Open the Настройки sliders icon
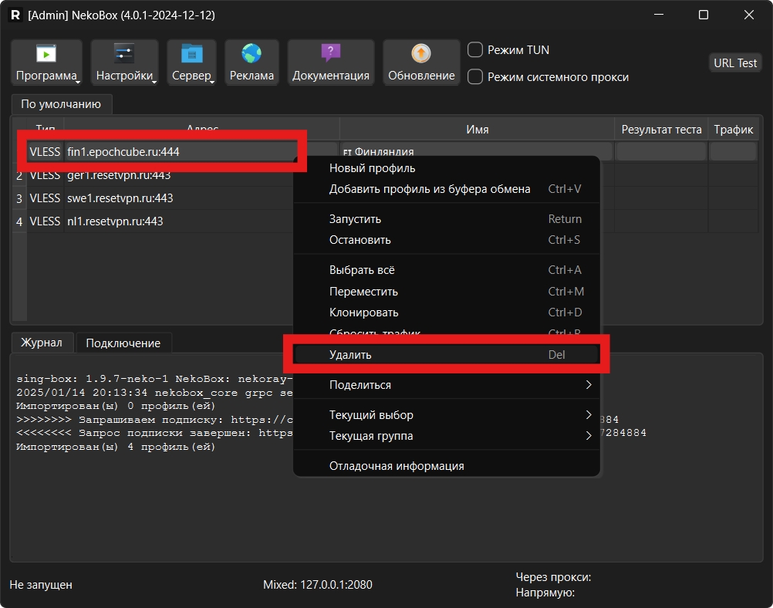Image resolution: width=773 pixels, height=608 pixels. click(x=124, y=54)
